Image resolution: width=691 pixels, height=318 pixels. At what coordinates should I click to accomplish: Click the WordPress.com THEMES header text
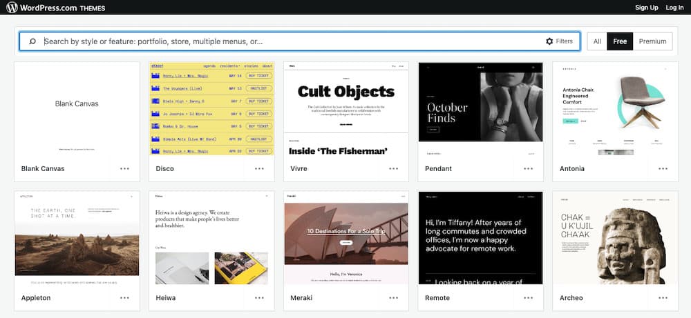pos(63,8)
